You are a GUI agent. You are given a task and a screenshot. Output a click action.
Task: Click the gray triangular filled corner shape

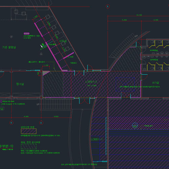(x=46, y=73)
